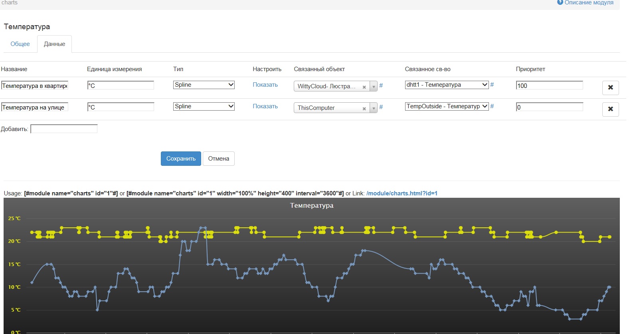This screenshot has height=334, width=633.
Task: Delete the Температура в квартире data row
Action: (x=610, y=87)
